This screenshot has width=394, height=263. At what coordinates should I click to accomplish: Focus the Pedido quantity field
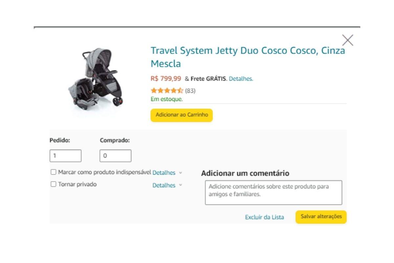(x=65, y=156)
